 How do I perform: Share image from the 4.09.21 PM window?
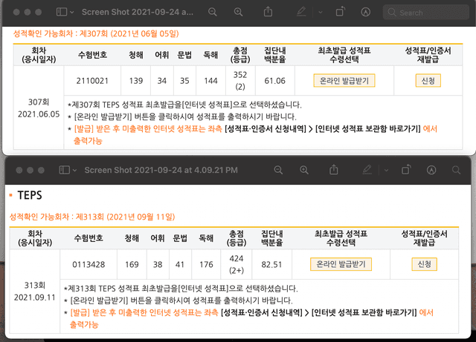pyautogui.click(x=334, y=170)
